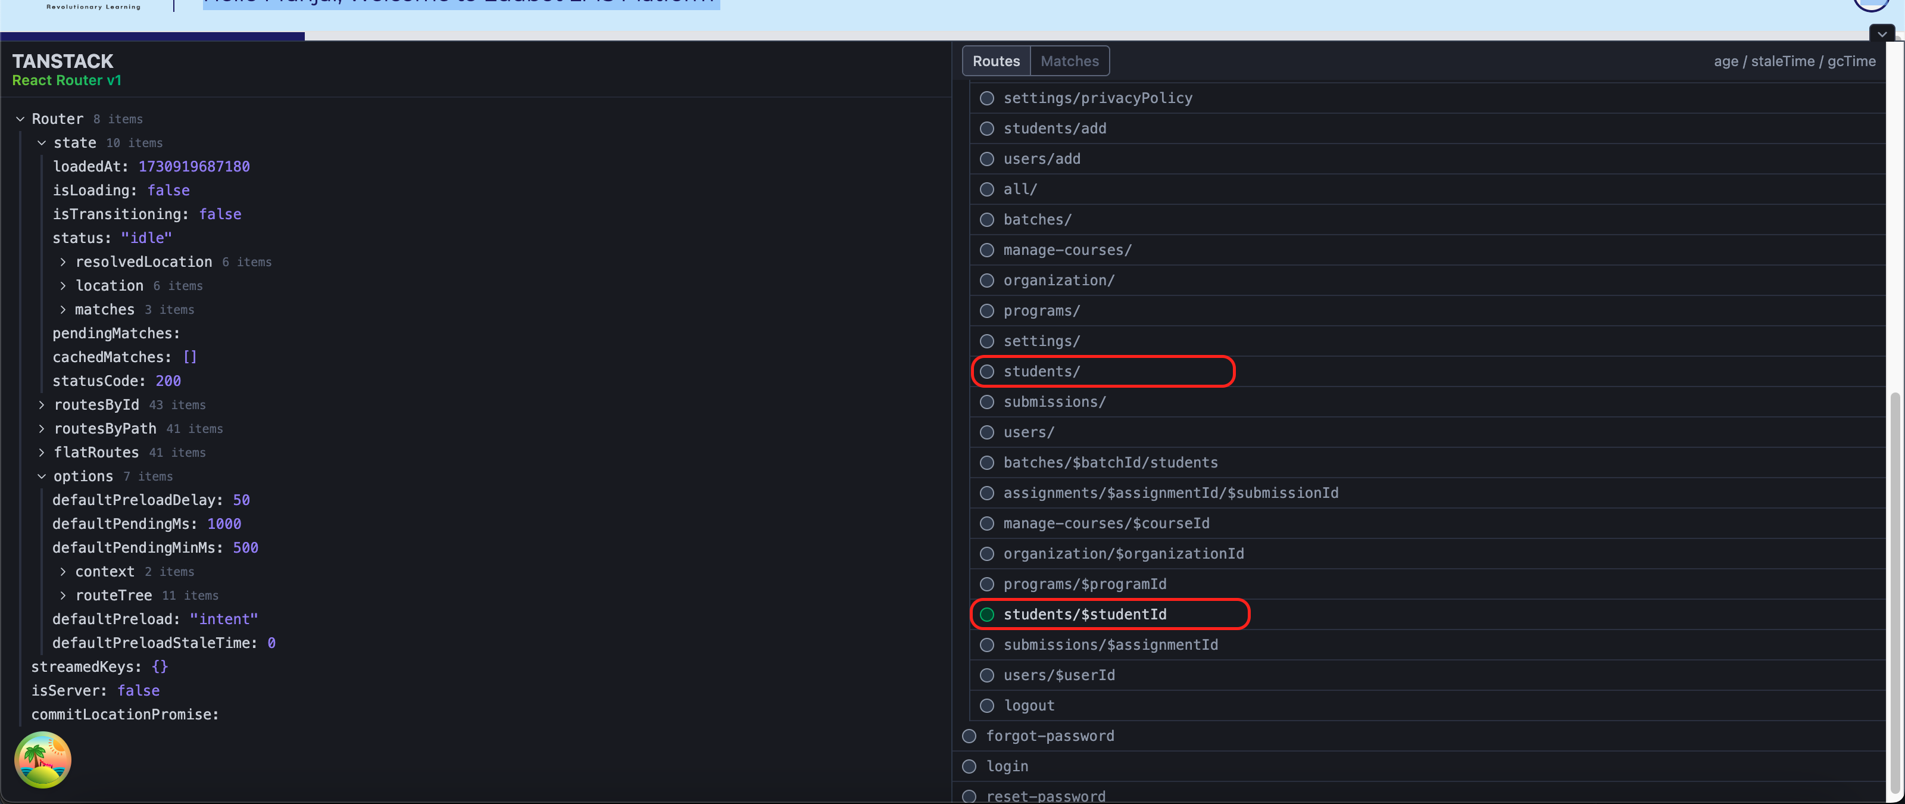Click the TANSTACK React Router v1 logo
The height and width of the screenshot is (804, 1905).
pos(67,70)
